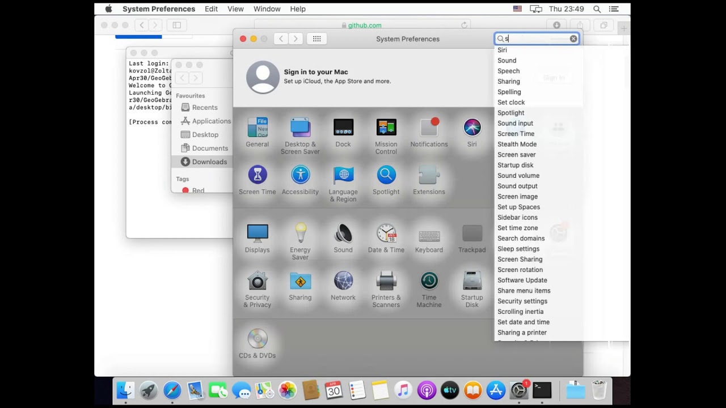The height and width of the screenshot is (408, 726).
Task: Open the input source flag menu
Action: pos(517,9)
